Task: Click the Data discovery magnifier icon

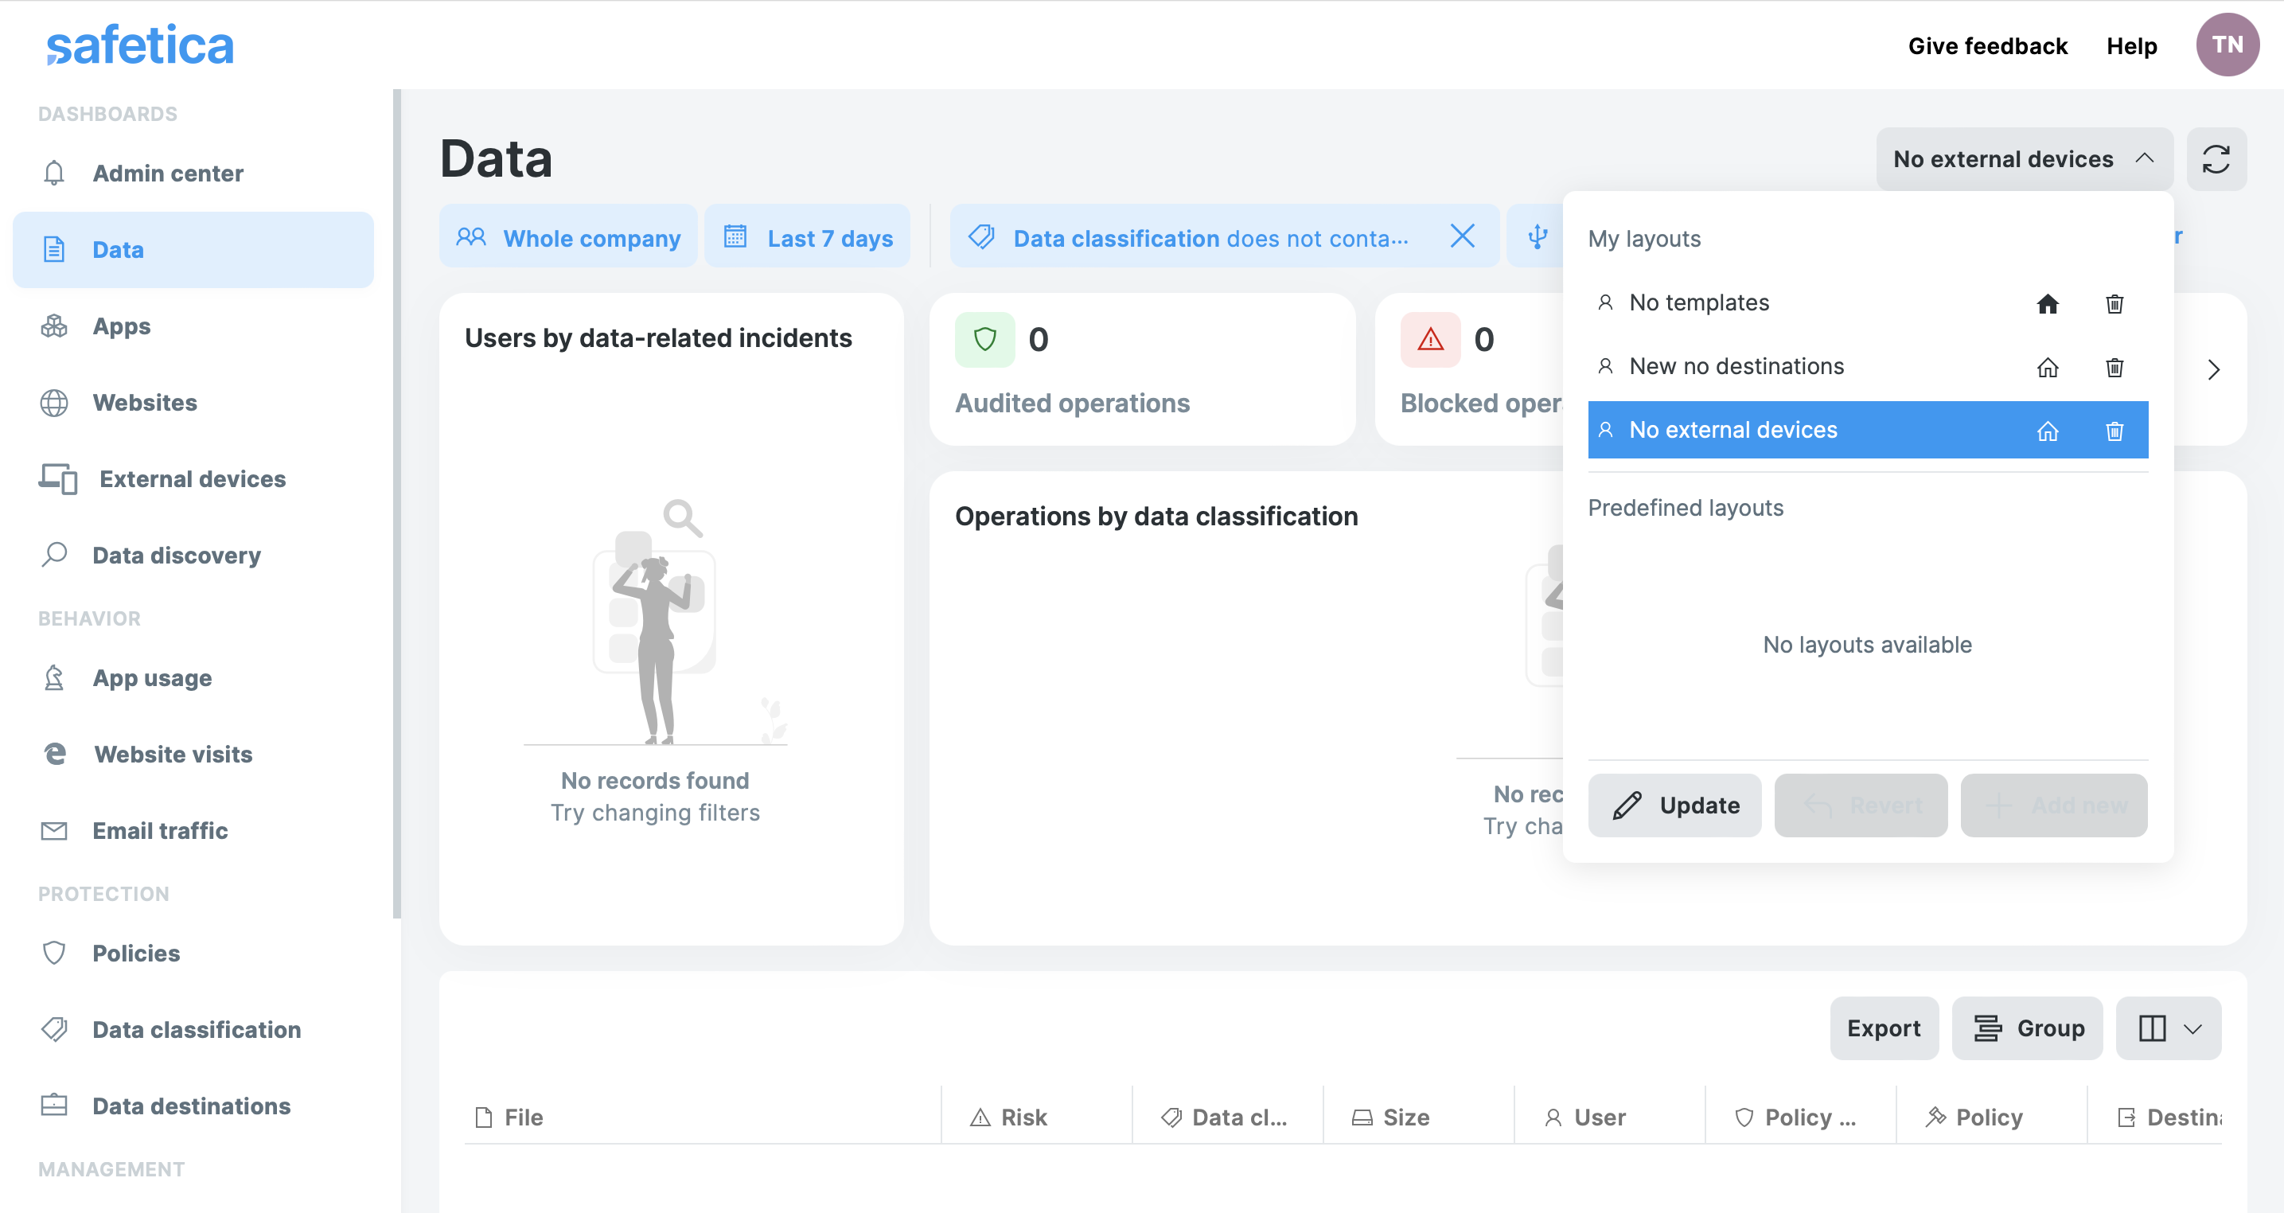Action: point(54,554)
